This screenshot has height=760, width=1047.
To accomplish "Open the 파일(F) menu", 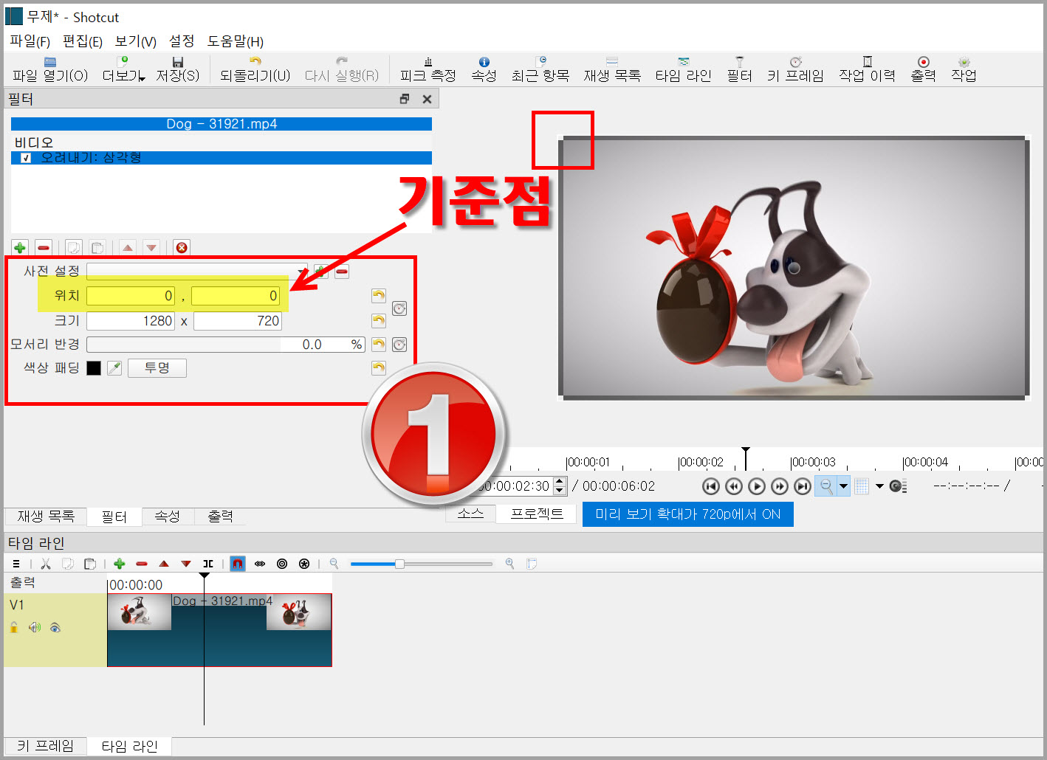I will click(30, 41).
